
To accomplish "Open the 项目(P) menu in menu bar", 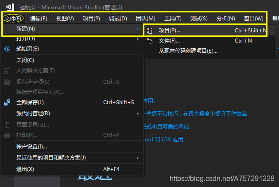I will coord(91,18).
